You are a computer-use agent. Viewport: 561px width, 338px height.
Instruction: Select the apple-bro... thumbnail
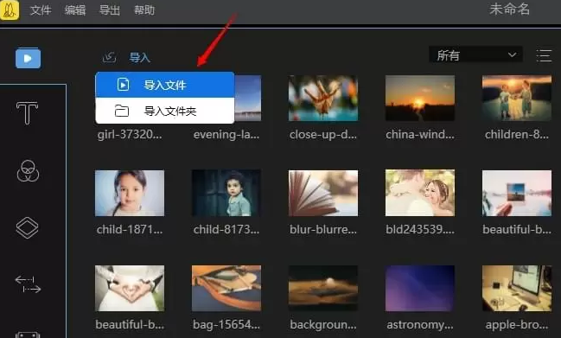[x=517, y=288]
